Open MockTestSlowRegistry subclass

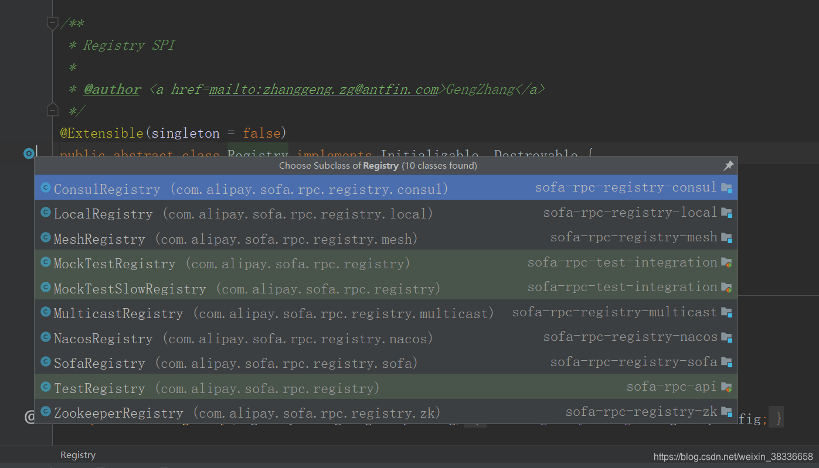coord(386,288)
